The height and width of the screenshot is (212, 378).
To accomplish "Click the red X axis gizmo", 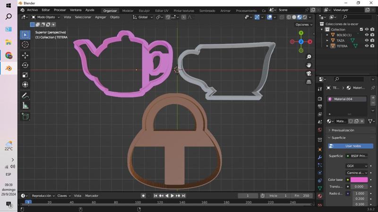I will click(310, 42).
